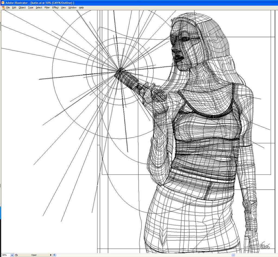Open the Effect menu
Image resolution: width=278 pixels, height=257 pixels.
tap(55, 8)
